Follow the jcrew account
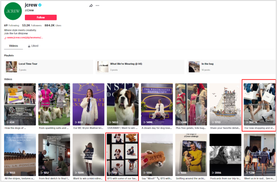 pyautogui.click(x=41, y=18)
